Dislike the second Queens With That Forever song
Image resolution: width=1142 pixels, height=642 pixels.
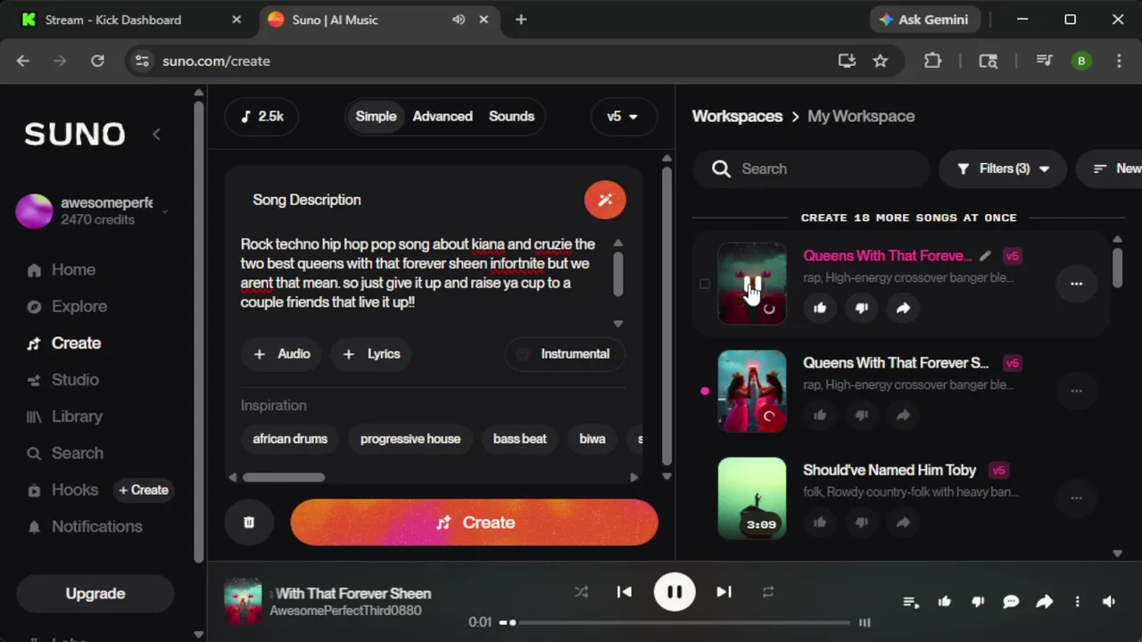861,415
